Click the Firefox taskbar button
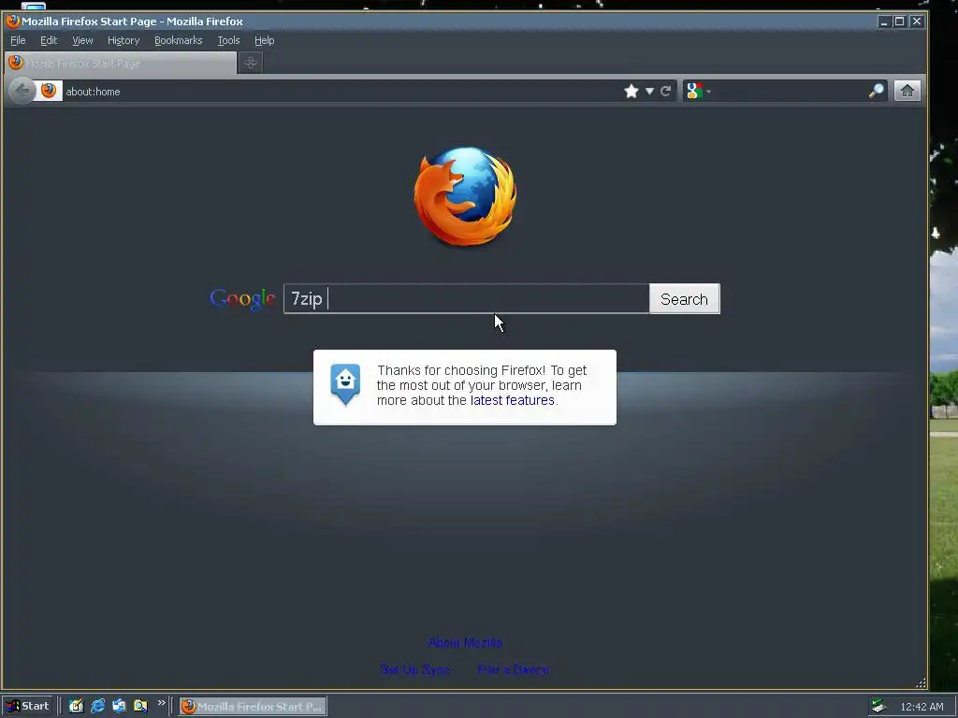The width and height of the screenshot is (958, 718). [x=253, y=707]
